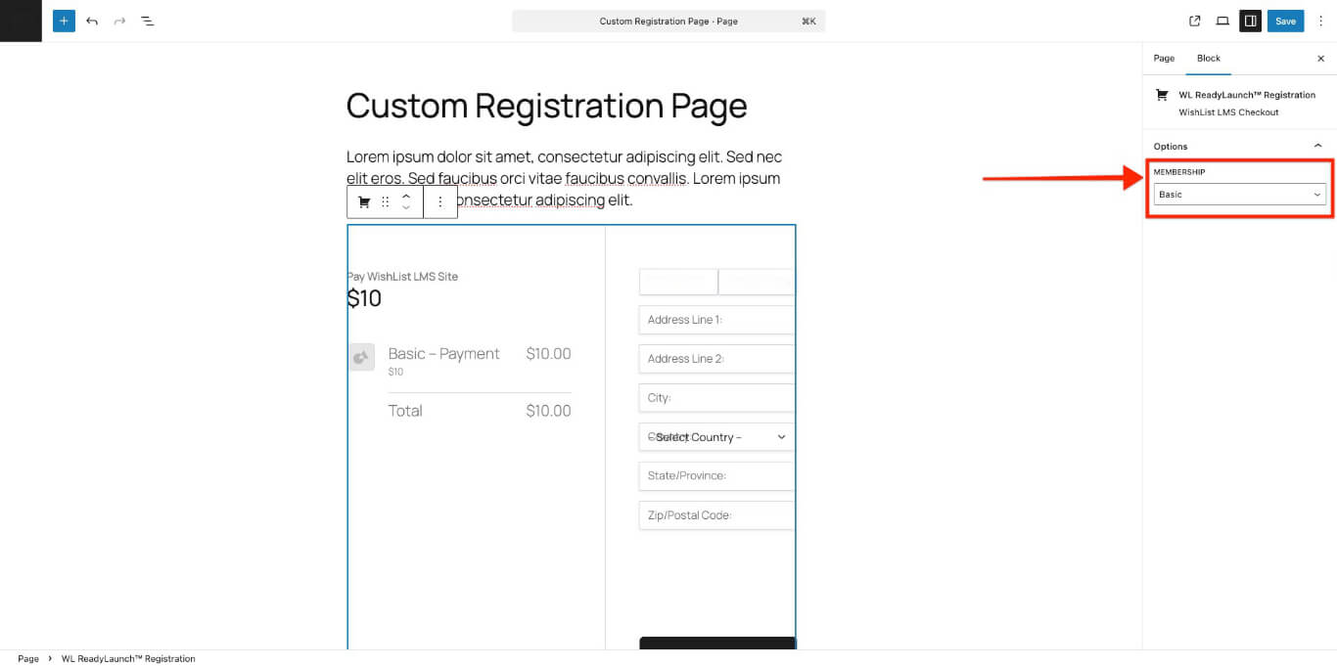Switch to the Page tab in the sidebar

coord(1164,59)
